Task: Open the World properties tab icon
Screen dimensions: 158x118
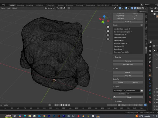Action: (150, 66)
